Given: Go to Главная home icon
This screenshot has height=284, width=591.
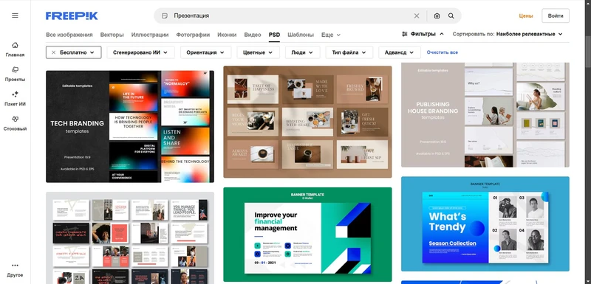Looking at the screenshot, I should tap(15, 45).
